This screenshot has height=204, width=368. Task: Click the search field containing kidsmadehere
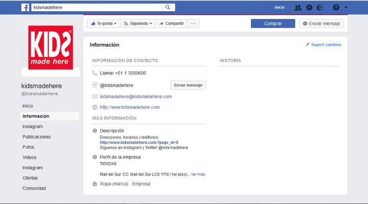[103, 7]
